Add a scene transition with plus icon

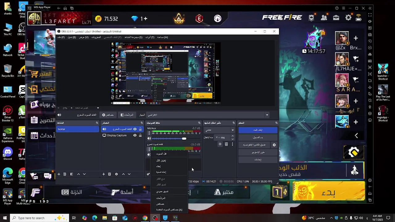220,144
